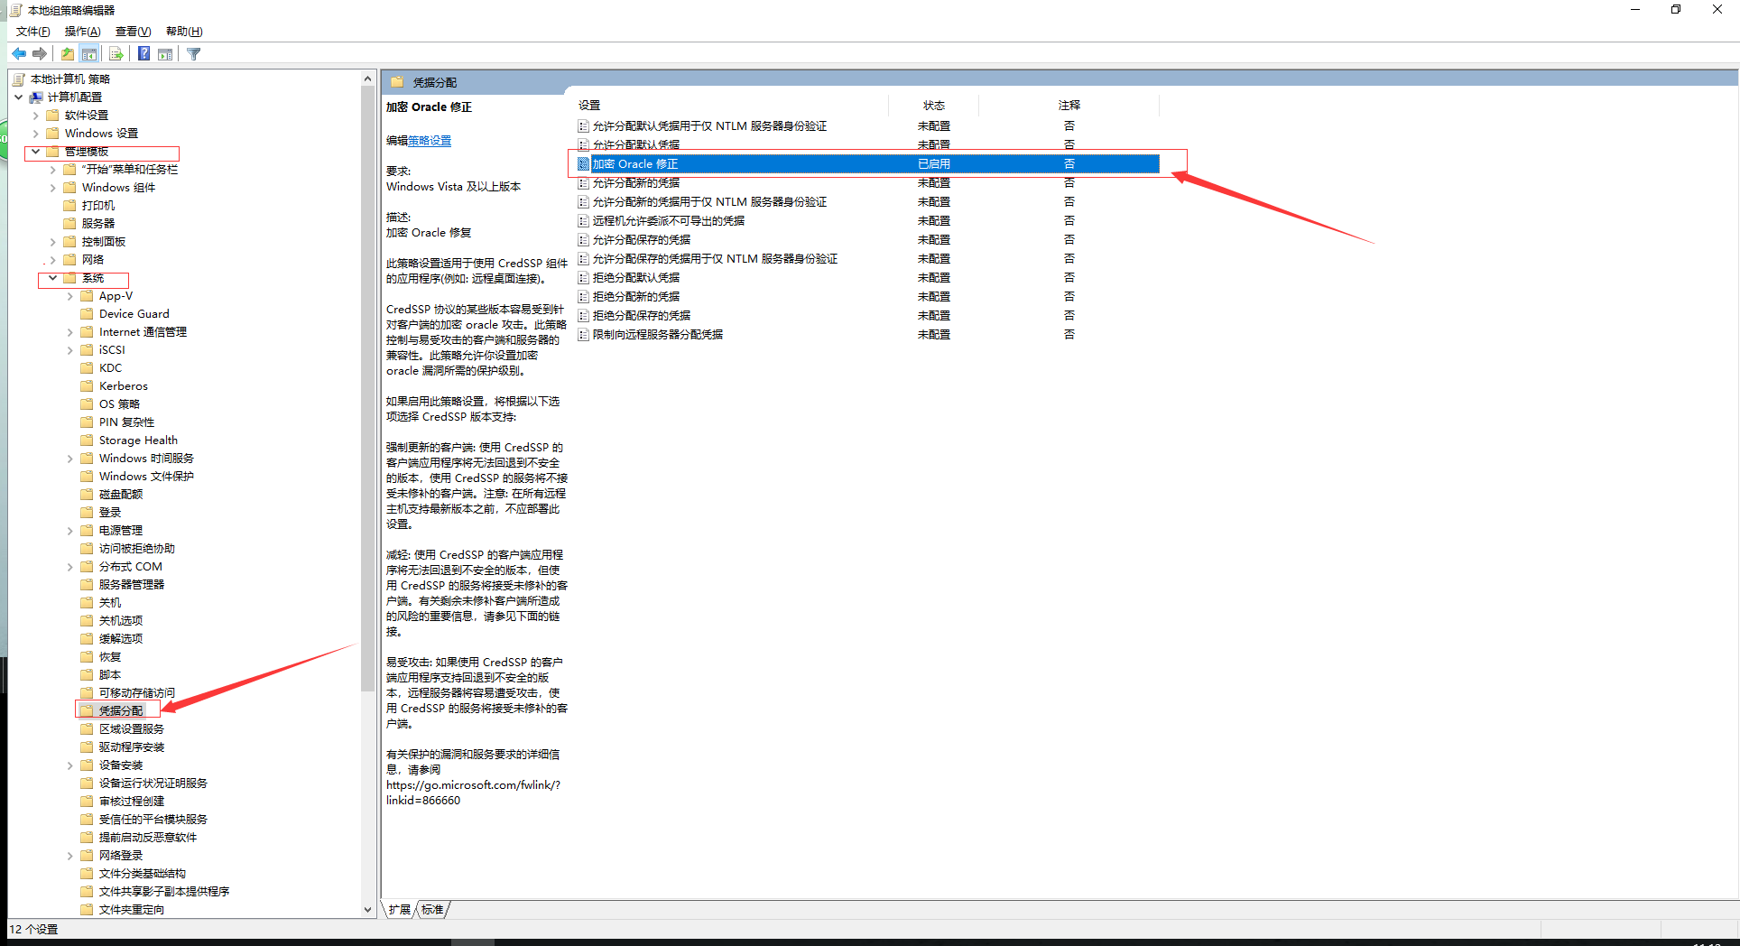
Task: Open the 查看(V) menu
Action: pos(133,32)
